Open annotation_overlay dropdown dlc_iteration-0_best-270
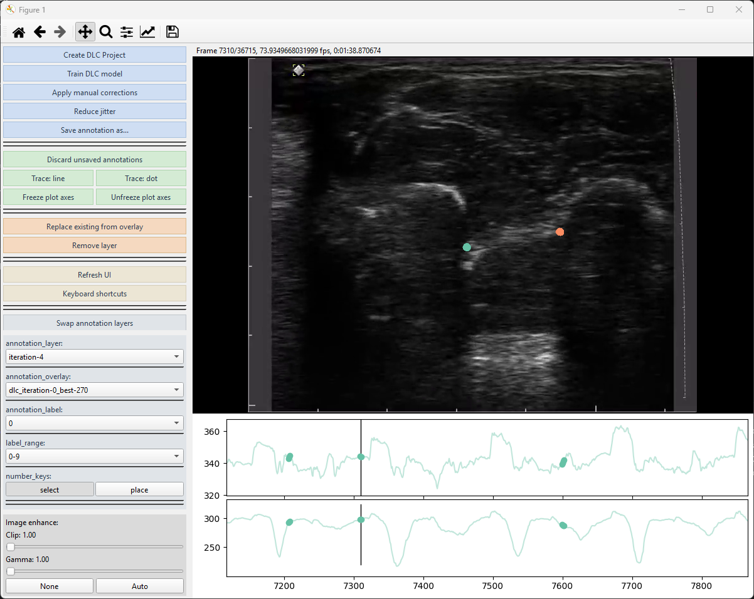Viewport: 754px width, 599px height. [95, 390]
